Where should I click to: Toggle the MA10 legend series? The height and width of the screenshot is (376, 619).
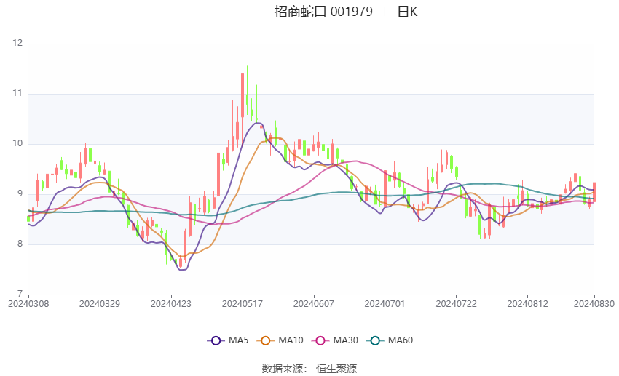pyautogui.click(x=280, y=340)
